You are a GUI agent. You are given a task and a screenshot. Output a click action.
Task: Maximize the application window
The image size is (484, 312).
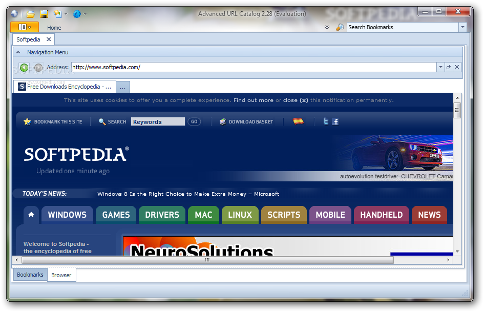(x=439, y=11)
